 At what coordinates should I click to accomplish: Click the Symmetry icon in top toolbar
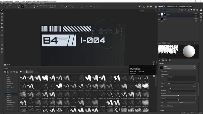pos(91,7)
